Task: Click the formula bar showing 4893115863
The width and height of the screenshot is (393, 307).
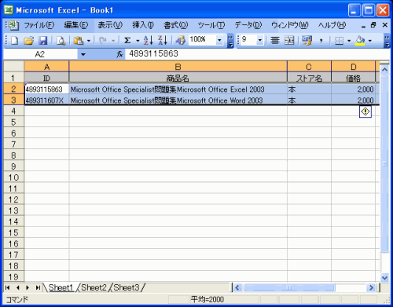Action: pyautogui.click(x=257, y=54)
